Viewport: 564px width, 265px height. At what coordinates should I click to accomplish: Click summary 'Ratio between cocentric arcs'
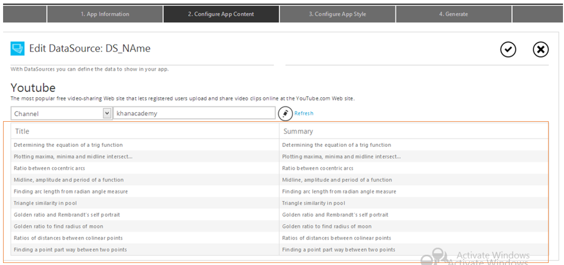[x=318, y=168]
